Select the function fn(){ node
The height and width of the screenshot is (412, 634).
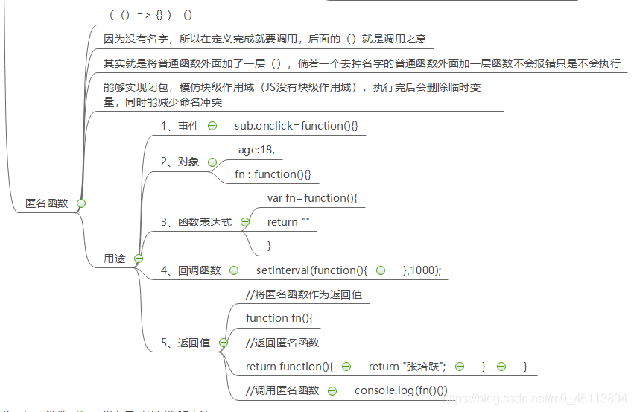(x=279, y=318)
